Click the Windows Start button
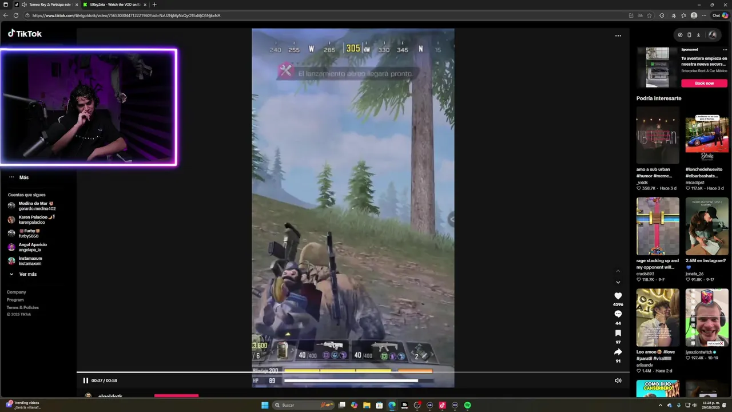Image resolution: width=732 pixels, height=412 pixels. point(265,405)
